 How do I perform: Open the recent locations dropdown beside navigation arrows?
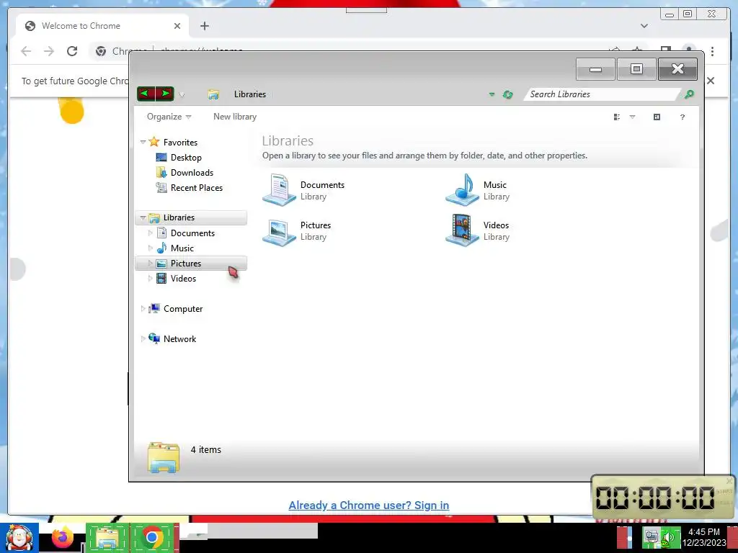[x=182, y=94]
